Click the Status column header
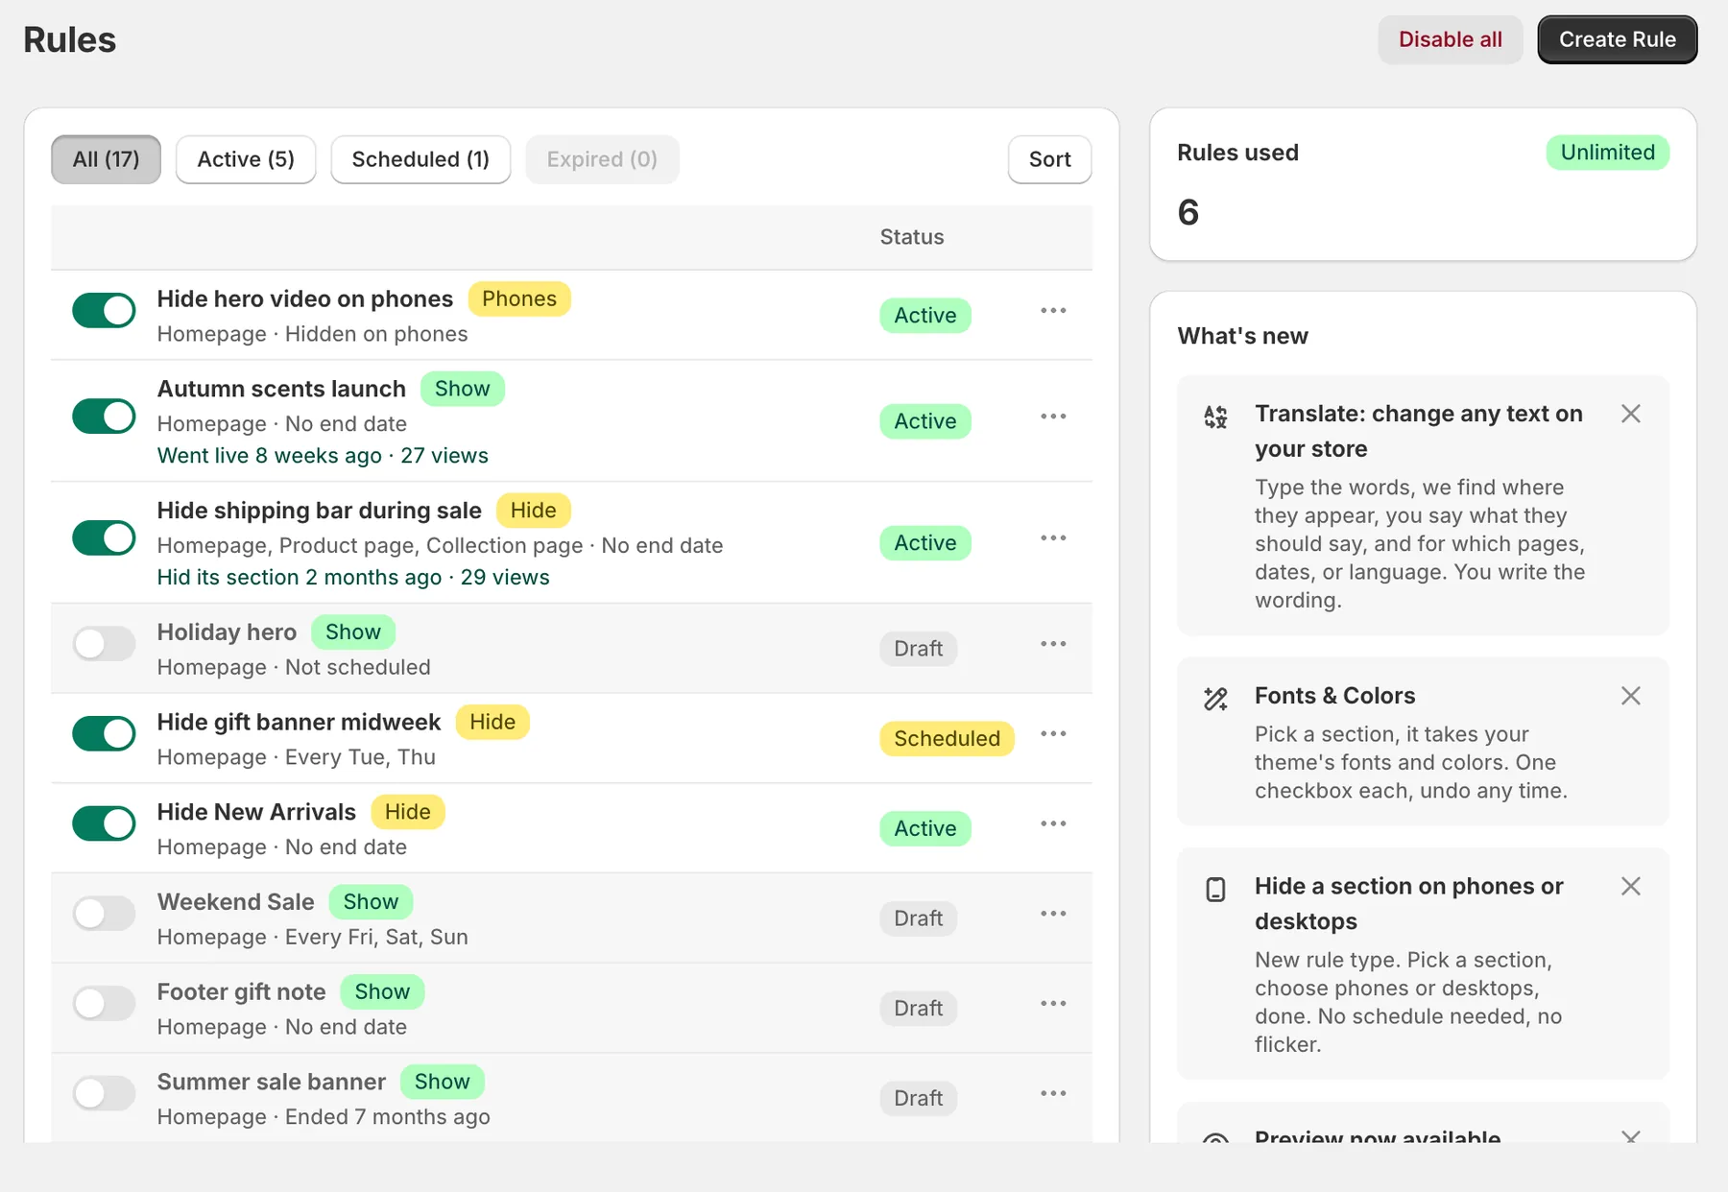Screen dimensions: 1728x1192 coord(911,237)
